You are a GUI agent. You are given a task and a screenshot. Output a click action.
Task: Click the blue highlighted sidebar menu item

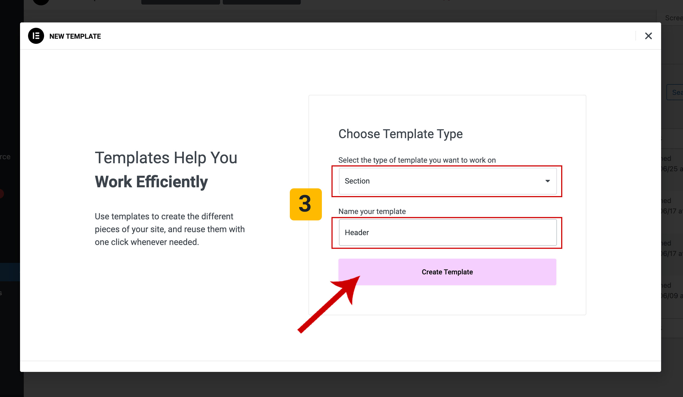tap(10, 272)
